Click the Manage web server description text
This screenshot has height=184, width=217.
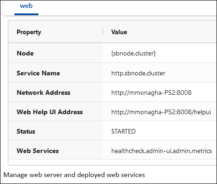tap(74, 175)
